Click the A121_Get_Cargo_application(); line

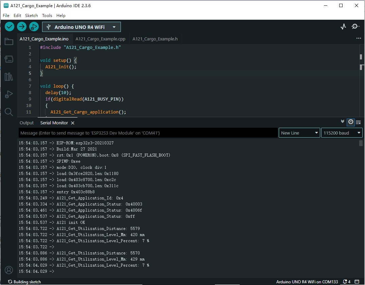pos(88,112)
